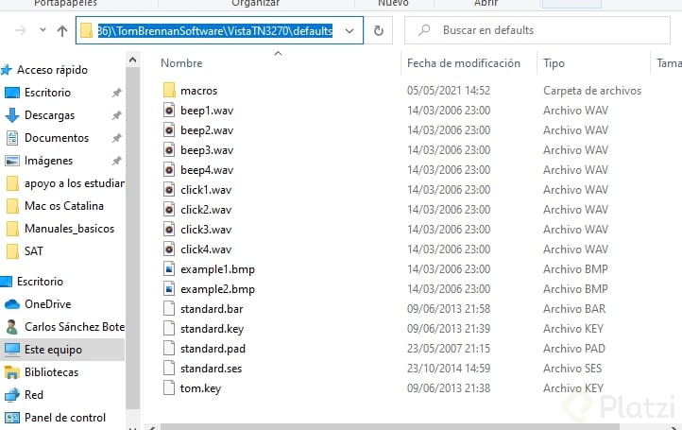Click horizontal scrollbar of file list
This screenshot has height=430, width=682.
389,427
